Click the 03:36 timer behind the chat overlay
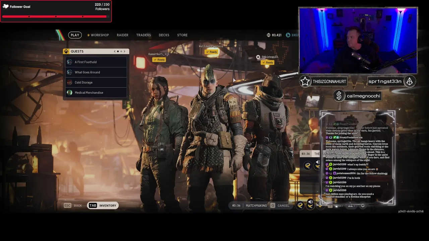 click(305, 154)
